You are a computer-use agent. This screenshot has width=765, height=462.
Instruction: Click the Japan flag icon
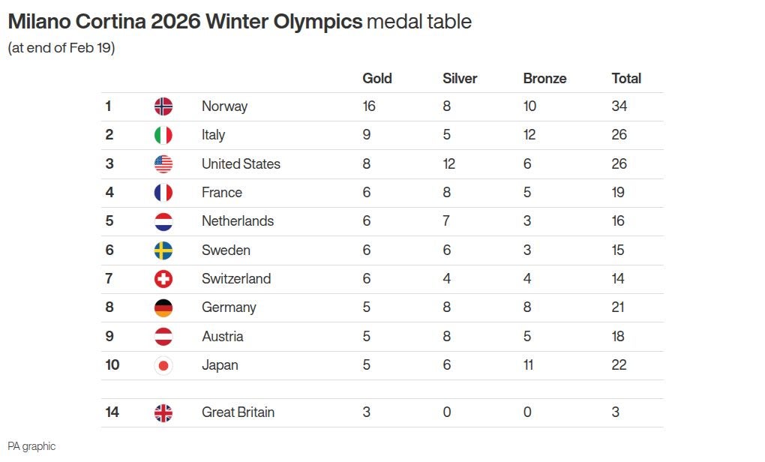coord(163,365)
